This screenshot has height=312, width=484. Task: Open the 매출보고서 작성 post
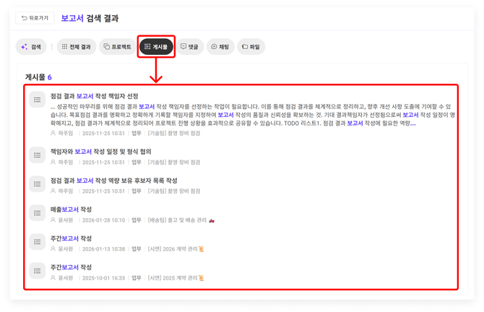click(x=71, y=209)
